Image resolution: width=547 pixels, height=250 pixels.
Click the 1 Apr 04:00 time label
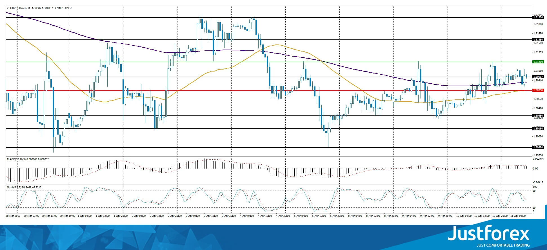point(85,216)
